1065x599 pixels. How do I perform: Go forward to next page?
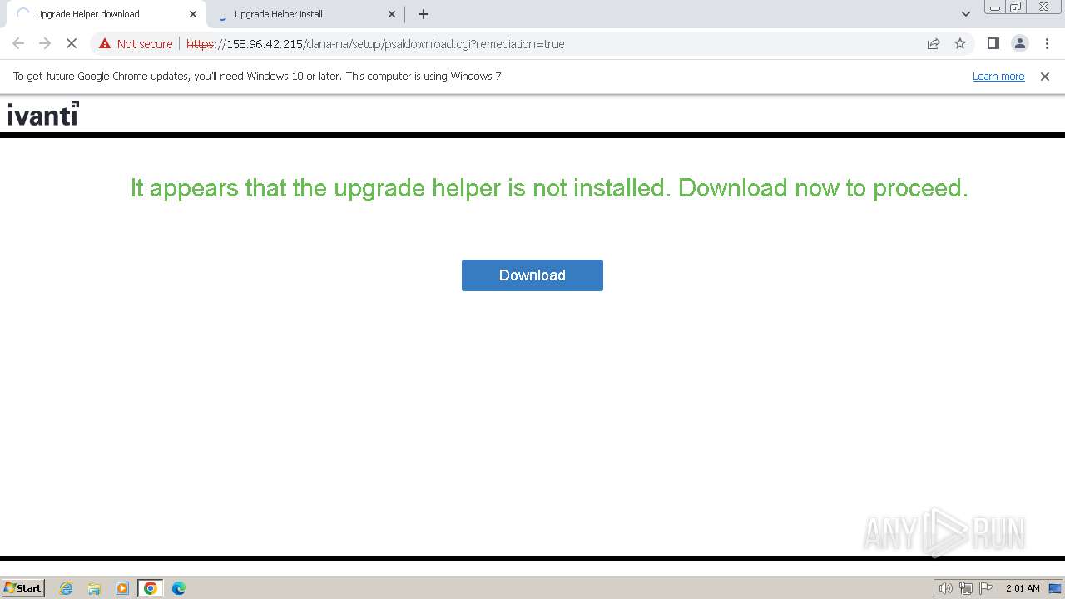tap(45, 44)
